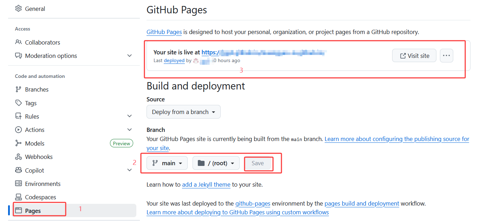Click the Visit site button
Screen dimensions: 487x221
(414, 55)
